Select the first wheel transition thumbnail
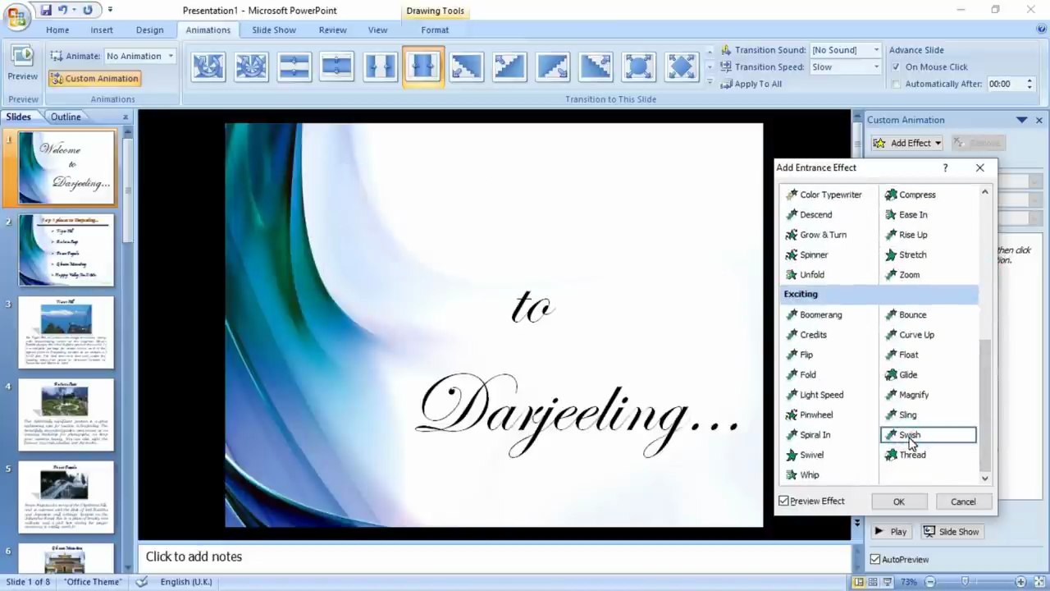 pos(209,66)
